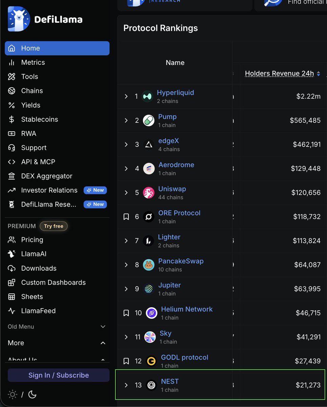Expand the Aerodrome row

coord(126,169)
